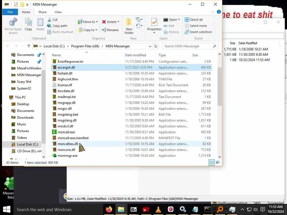Switch to the Share ribbon tab
This screenshot has height=215, width=287.
[42, 12]
